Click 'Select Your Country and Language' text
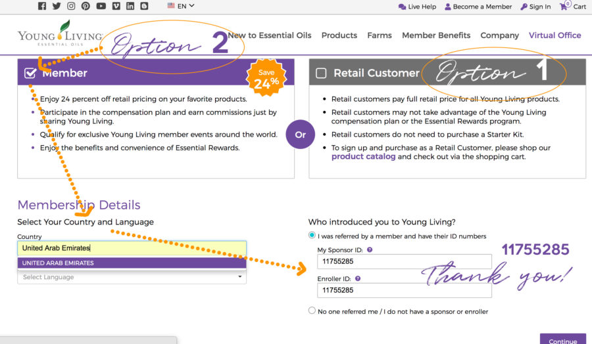 (86, 222)
